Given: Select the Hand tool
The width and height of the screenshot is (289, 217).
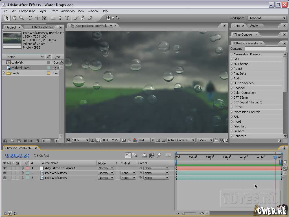Looking at the screenshot, I should point(14,18).
